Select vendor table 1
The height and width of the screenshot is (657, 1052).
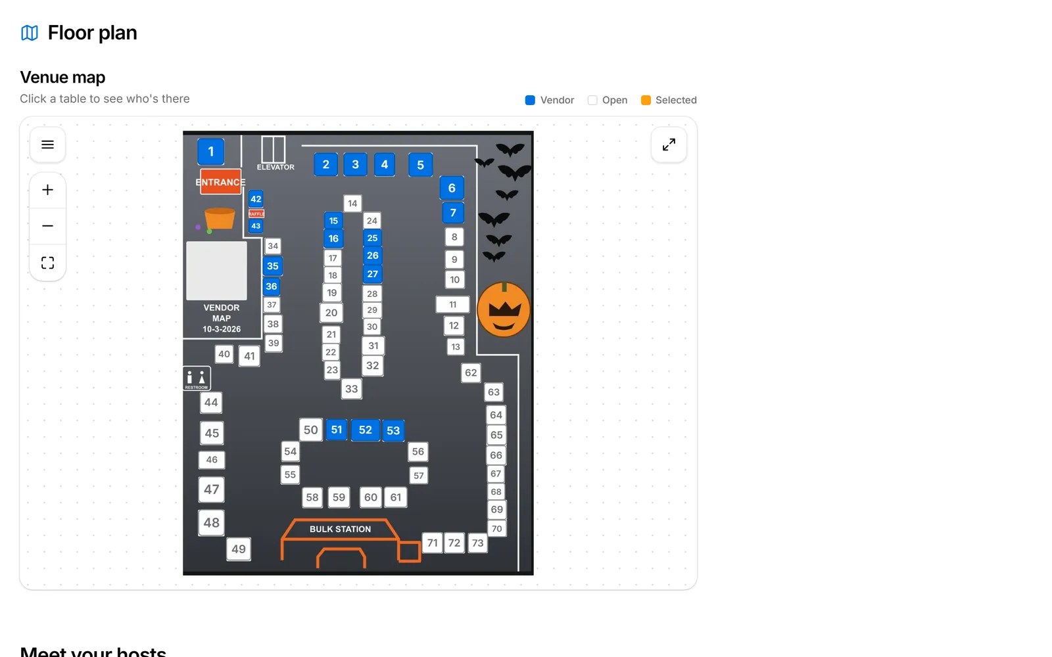point(211,152)
